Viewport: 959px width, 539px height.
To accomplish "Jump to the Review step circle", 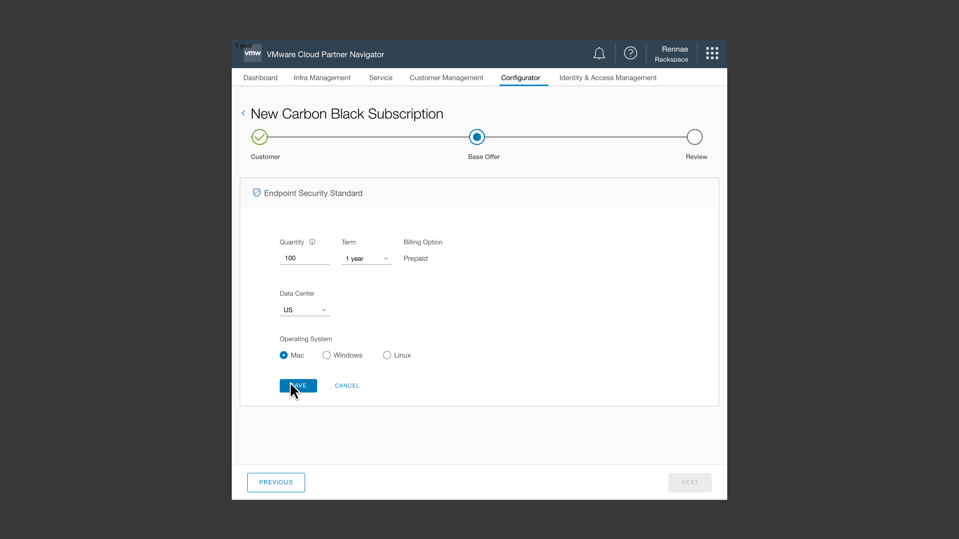I will coord(694,137).
